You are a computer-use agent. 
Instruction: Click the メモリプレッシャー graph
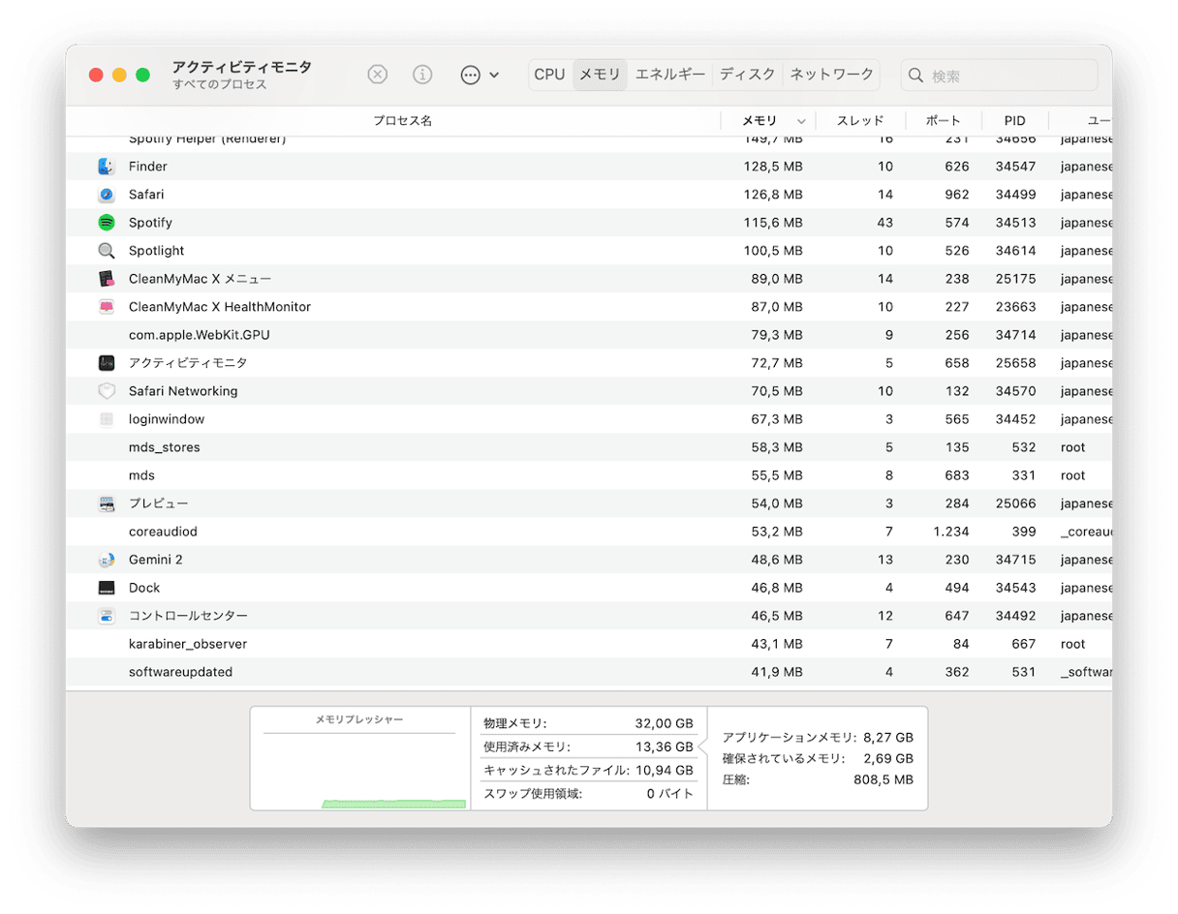coord(359,765)
